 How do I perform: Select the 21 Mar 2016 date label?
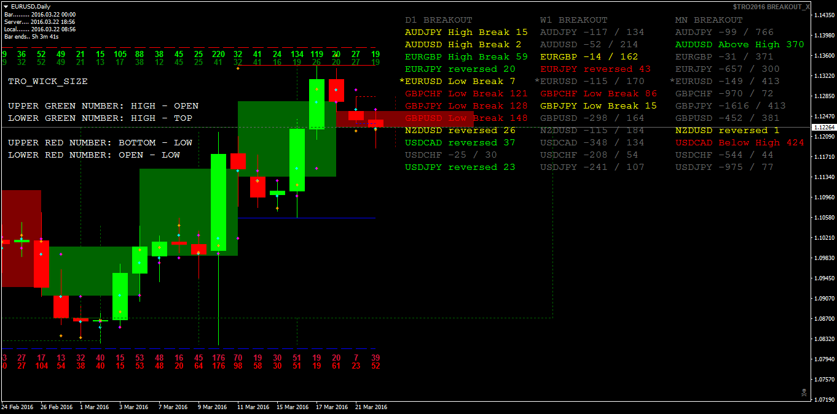(370, 407)
